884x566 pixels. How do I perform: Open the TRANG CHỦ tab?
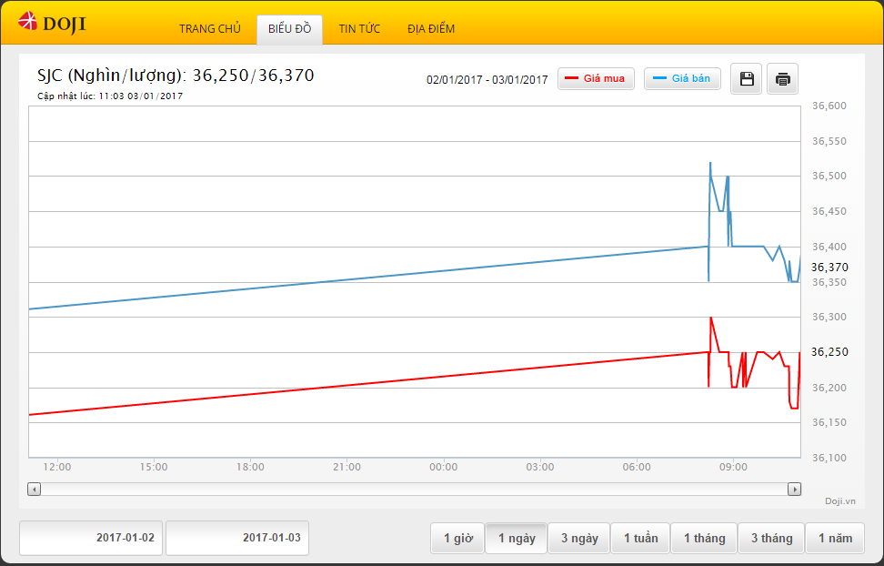point(210,29)
